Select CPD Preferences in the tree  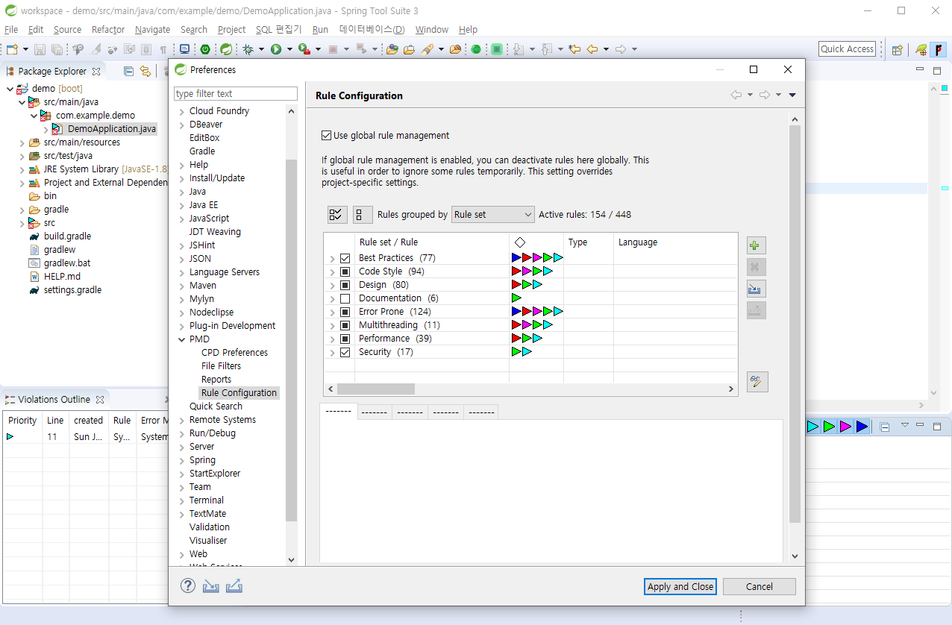234,353
